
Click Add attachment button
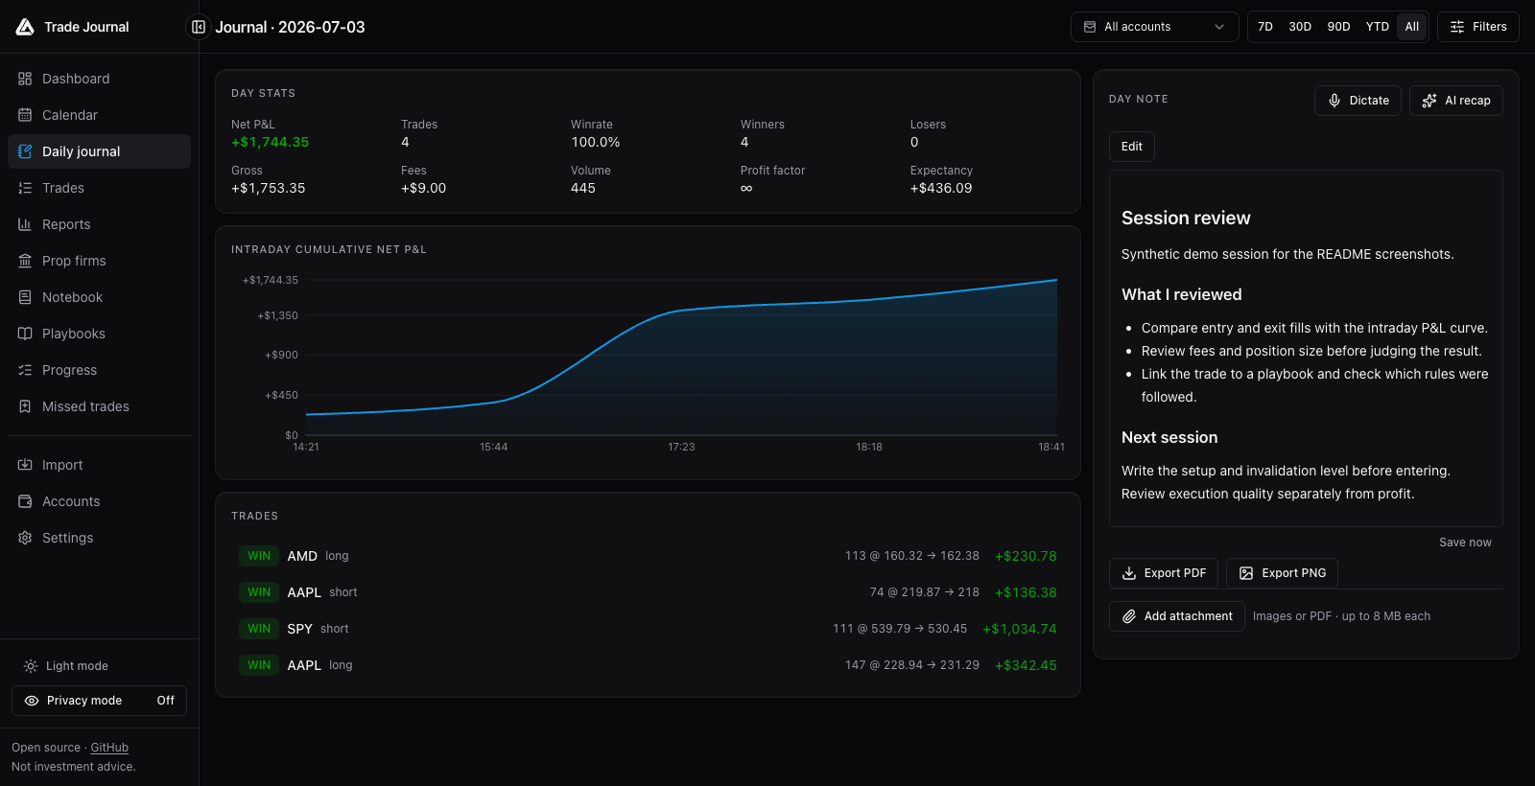[1177, 616]
